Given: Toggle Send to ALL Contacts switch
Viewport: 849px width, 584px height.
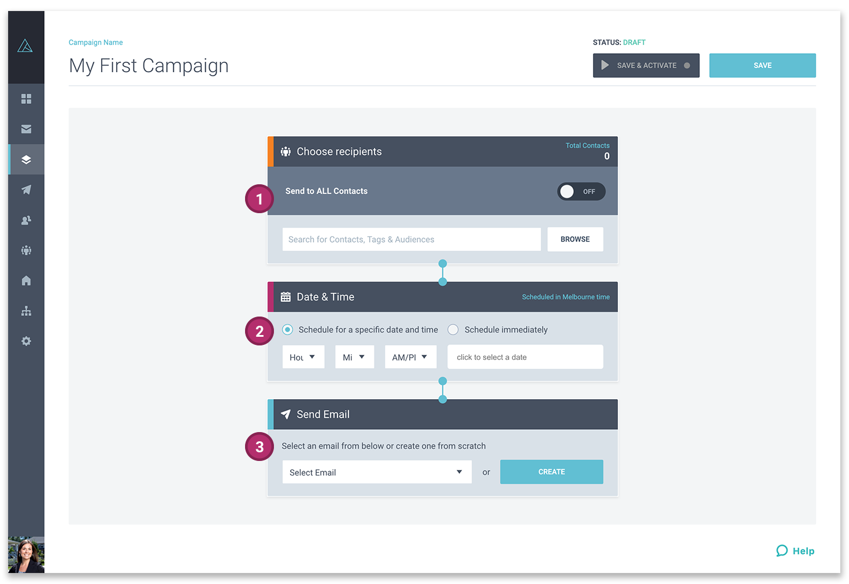Looking at the screenshot, I should click(581, 191).
